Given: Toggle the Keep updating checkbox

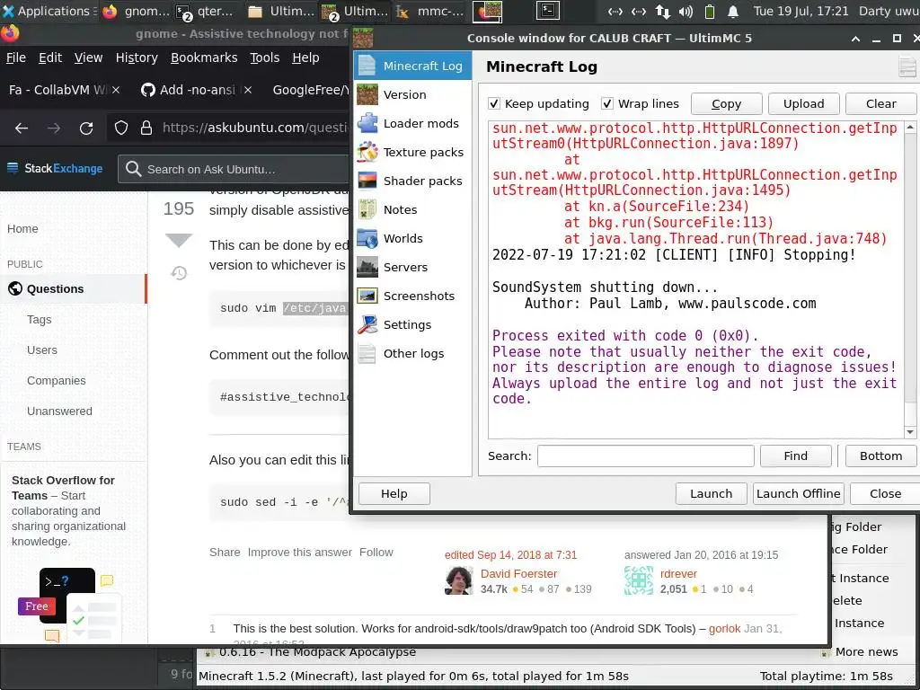Looking at the screenshot, I should 494,104.
